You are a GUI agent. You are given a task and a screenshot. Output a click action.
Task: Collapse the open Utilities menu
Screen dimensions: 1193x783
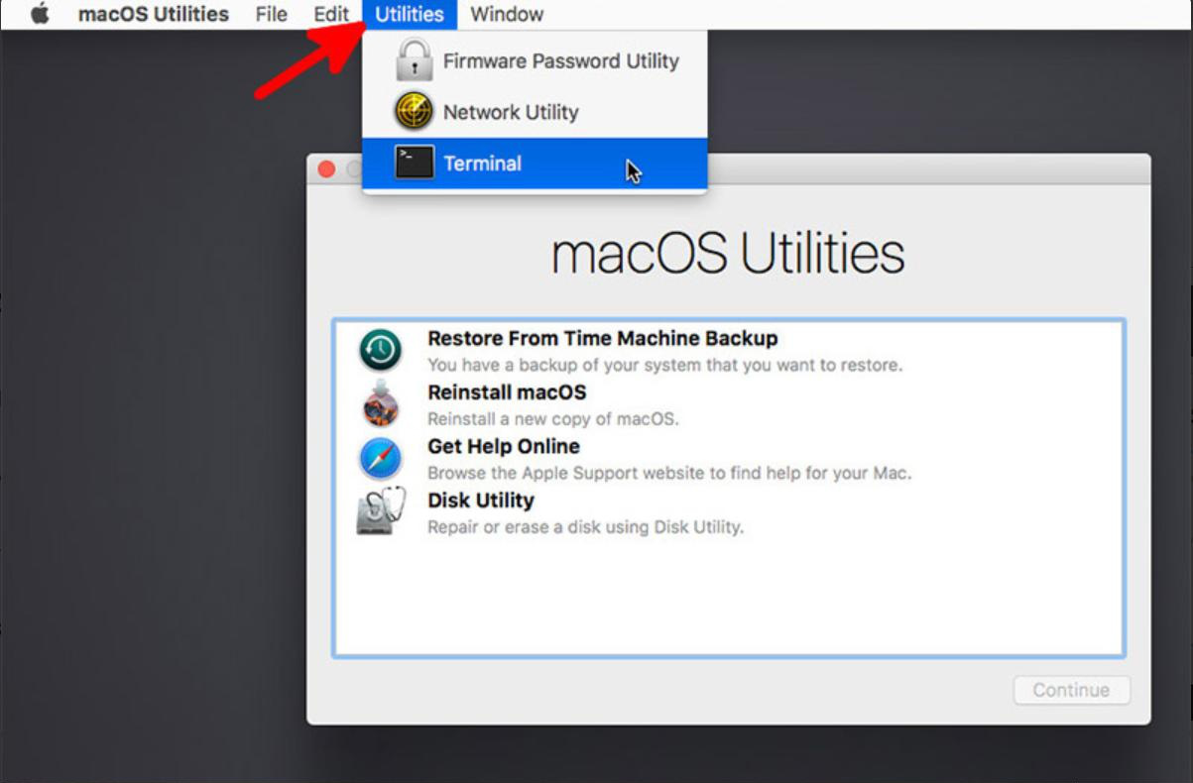409,15
